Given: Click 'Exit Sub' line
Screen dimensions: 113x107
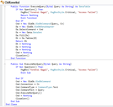Looking at the screenshot, I should [x=26, y=73].
